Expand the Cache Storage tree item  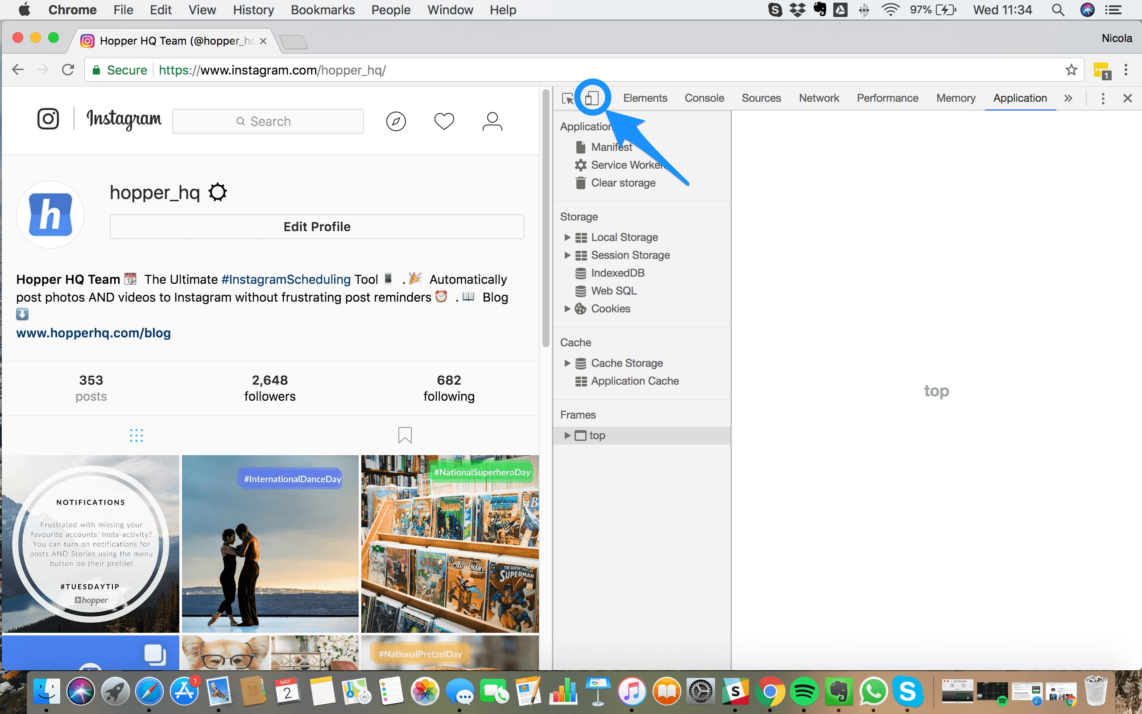click(x=568, y=363)
